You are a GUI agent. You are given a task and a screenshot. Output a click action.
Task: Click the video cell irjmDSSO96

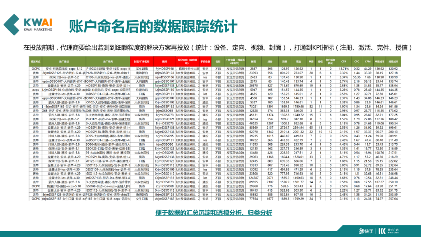tap(164, 144)
